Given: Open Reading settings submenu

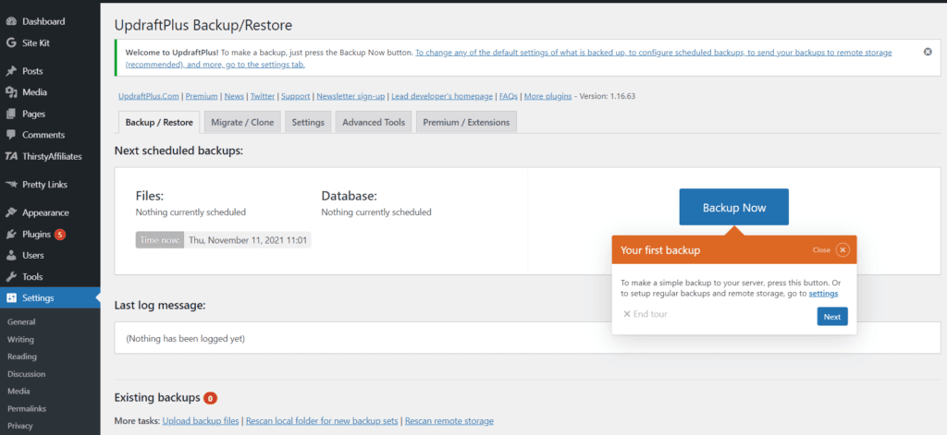Looking at the screenshot, I should pos(22,356).
